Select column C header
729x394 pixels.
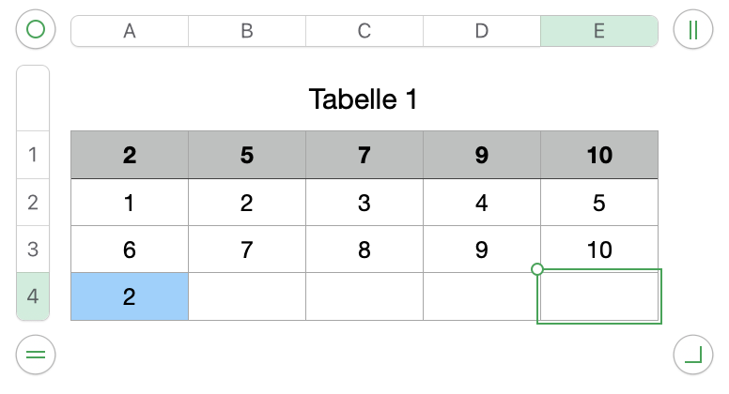364,31
